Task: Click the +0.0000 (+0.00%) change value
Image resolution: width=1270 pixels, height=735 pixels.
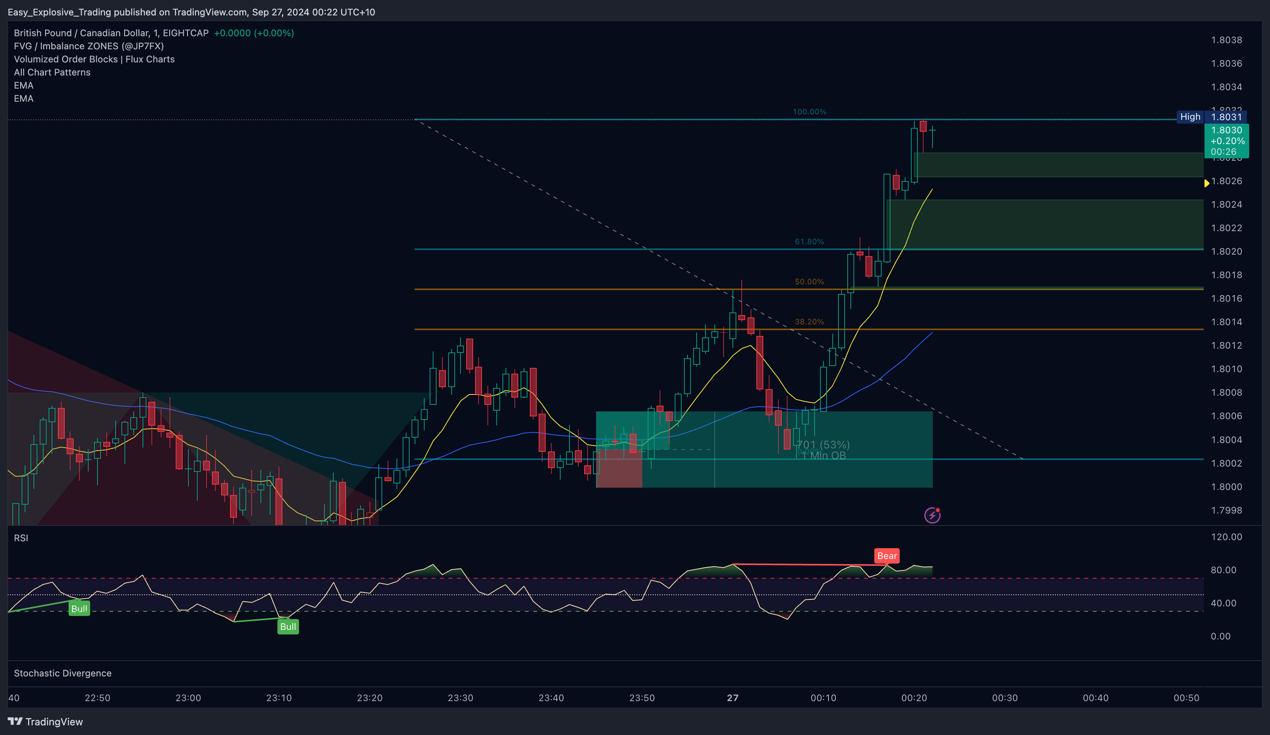Action: coord(254,33)
